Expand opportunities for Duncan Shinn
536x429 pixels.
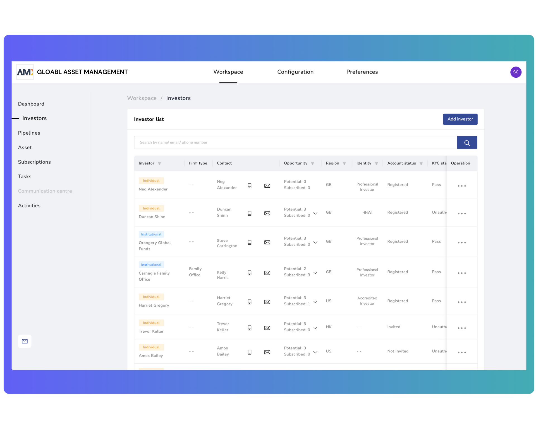tap(315, 213)
